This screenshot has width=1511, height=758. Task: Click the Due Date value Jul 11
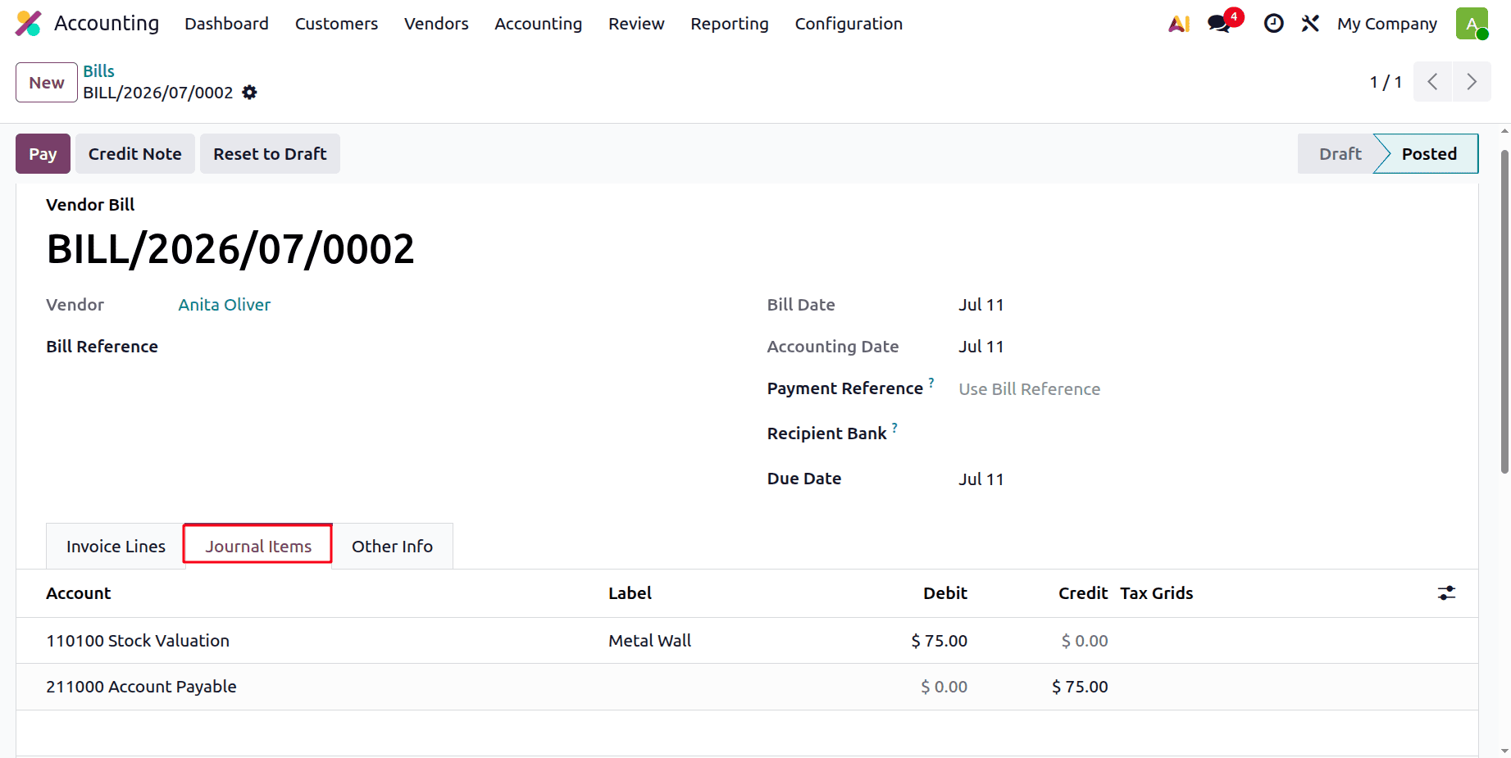tap(981, 479)
